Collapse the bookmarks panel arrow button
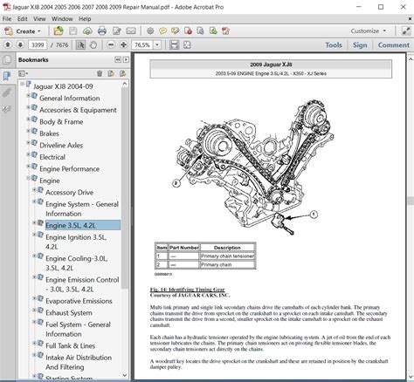The width and height of the screenshot is (414, 382). click(x=118, y=60)
